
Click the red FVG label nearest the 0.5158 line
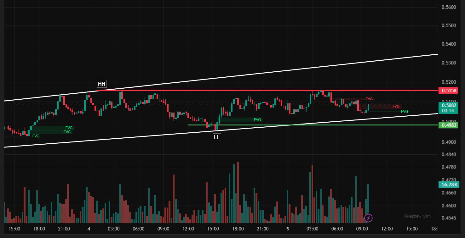point(369,99)
